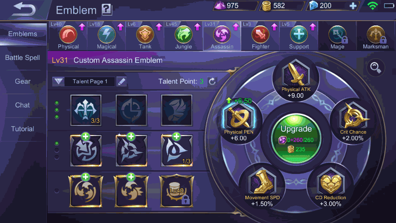Expand the Talent Page dropdown arrow
The width and height of the screenshot is (396, 223).
pyautogui.click(x=58, y=82)
